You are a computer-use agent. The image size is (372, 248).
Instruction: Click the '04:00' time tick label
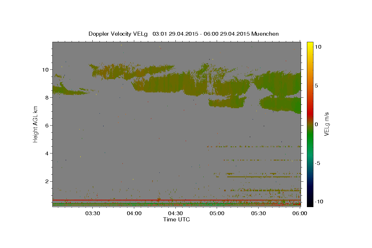pyautogui.click(x=134, y=213)
